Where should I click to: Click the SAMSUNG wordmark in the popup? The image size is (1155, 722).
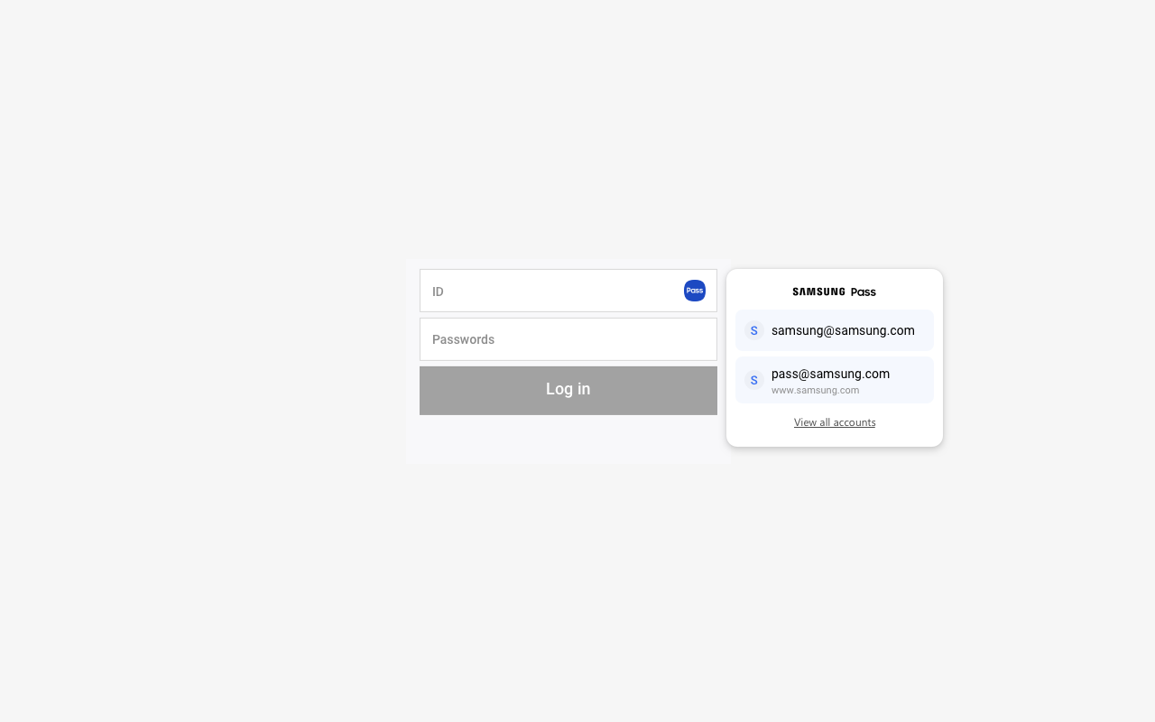coord(818,292)
